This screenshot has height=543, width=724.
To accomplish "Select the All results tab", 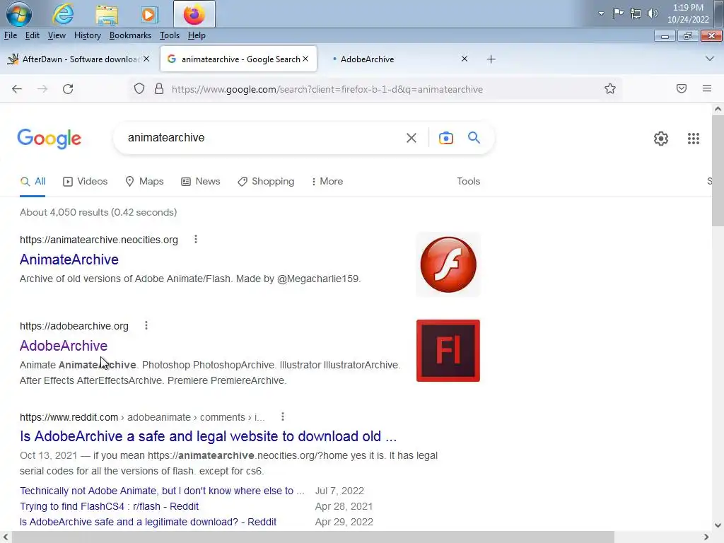I will [33, 182].
